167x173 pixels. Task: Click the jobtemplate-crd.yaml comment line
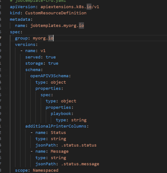(38, 1)
